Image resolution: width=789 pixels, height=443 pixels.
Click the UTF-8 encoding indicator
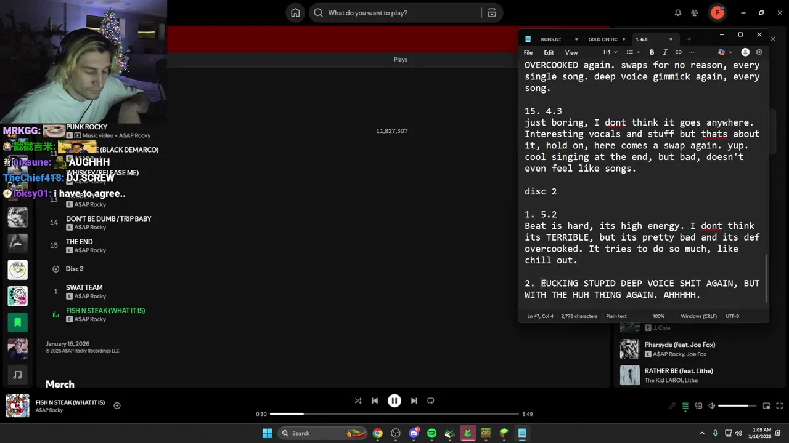click(x=732, y=316)
